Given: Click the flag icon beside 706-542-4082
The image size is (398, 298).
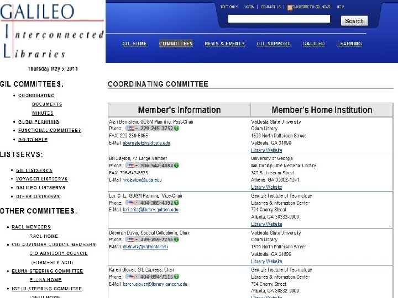Looking at the screenshot, I should pos(130,165).
